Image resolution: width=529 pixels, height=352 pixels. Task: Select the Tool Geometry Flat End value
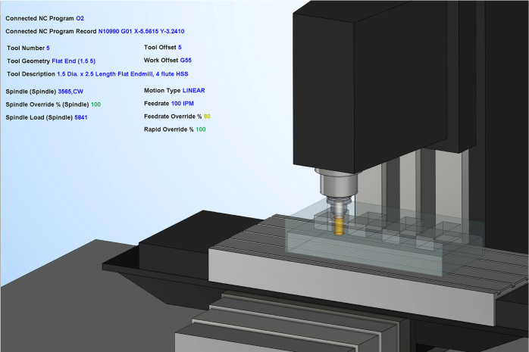coord(74,61)
